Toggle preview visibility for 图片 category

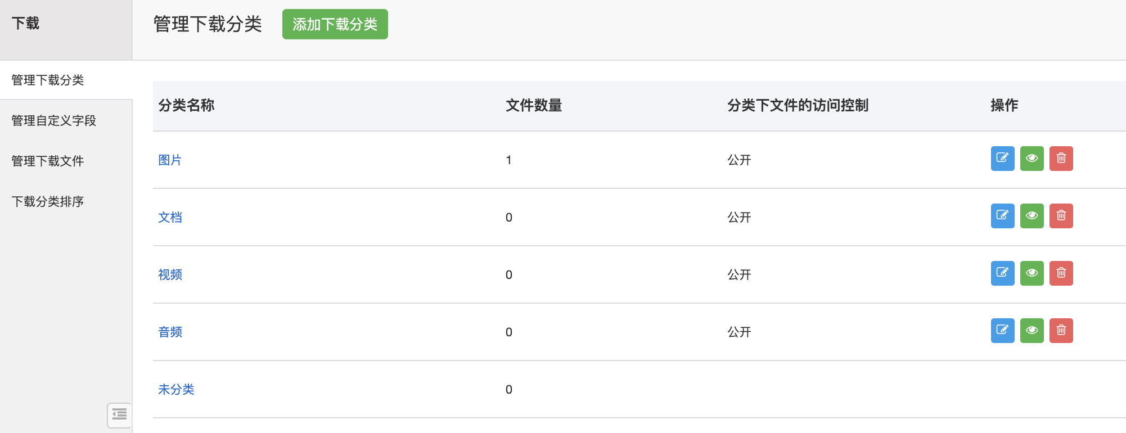pyautogui.click(x=1032, y=159)
